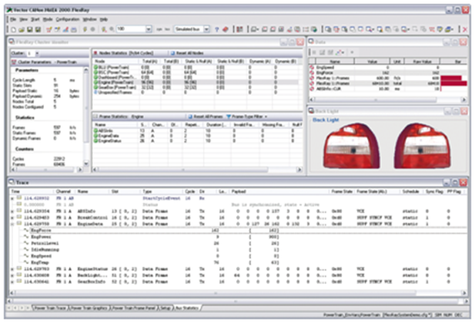Open the Start menu in the menu bar
Viewport: 475px width, 323px height.
coord(35,19)
